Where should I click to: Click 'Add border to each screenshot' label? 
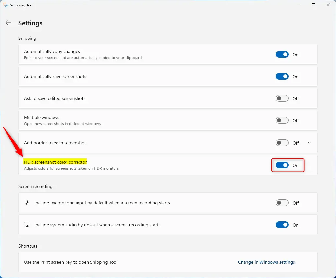click(x=55, y=143)
